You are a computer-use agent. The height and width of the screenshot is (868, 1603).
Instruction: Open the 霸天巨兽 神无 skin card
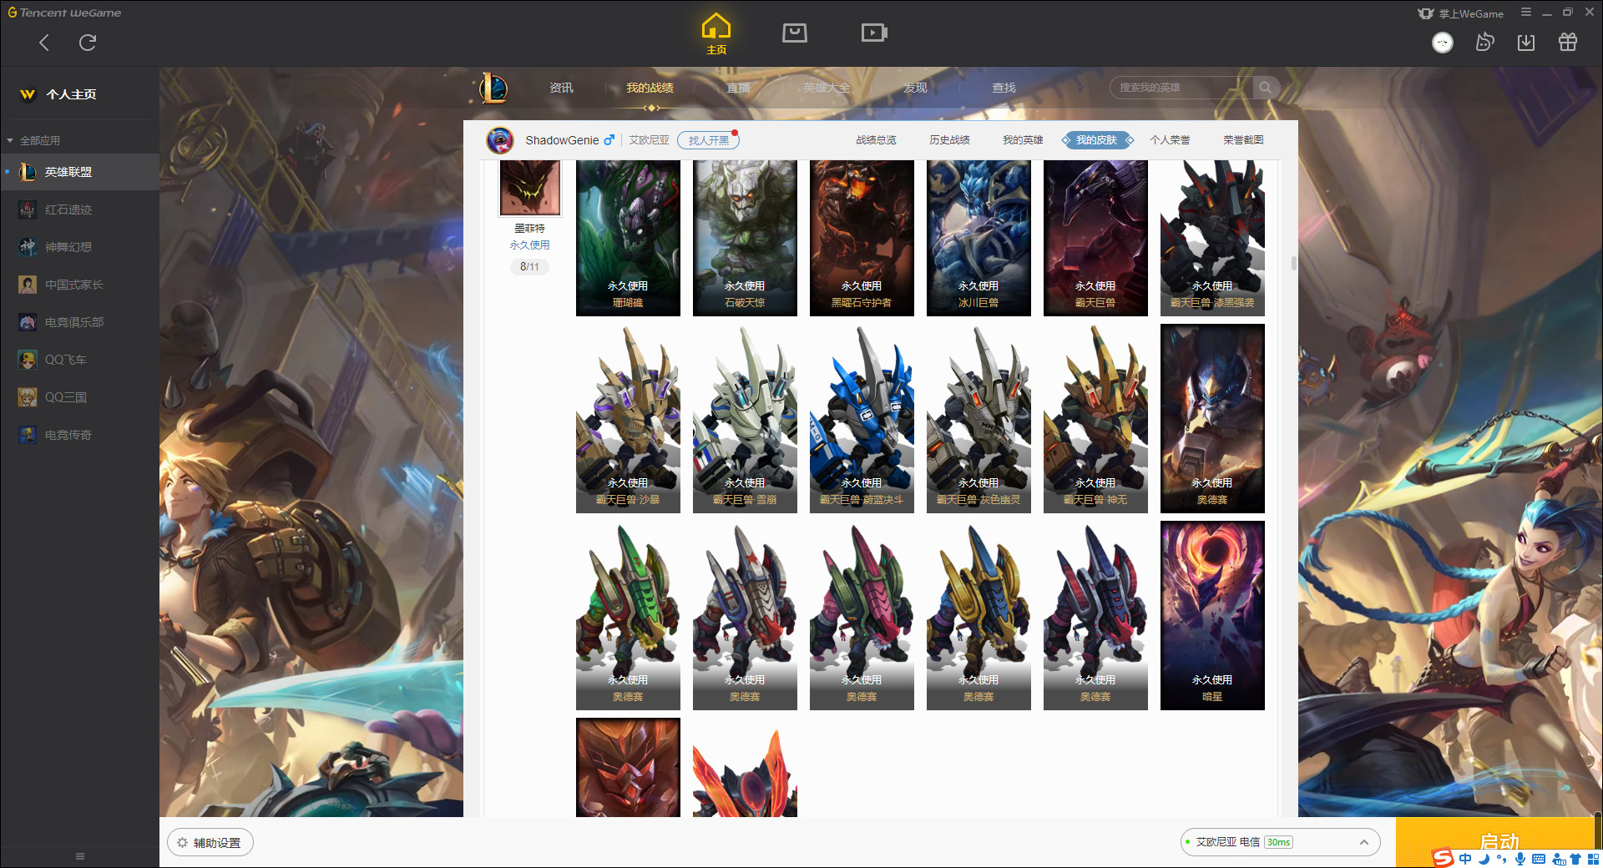[1095, 419]
